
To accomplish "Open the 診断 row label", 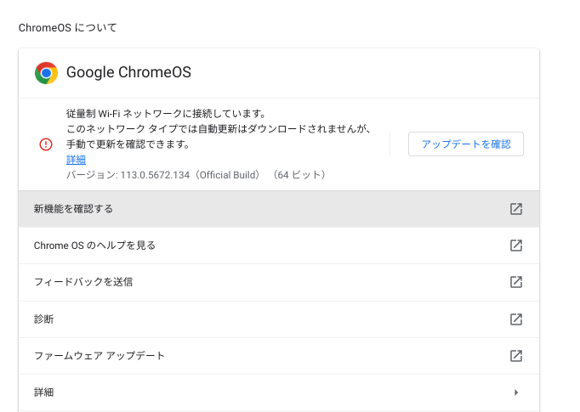I will tap(44, 319).
